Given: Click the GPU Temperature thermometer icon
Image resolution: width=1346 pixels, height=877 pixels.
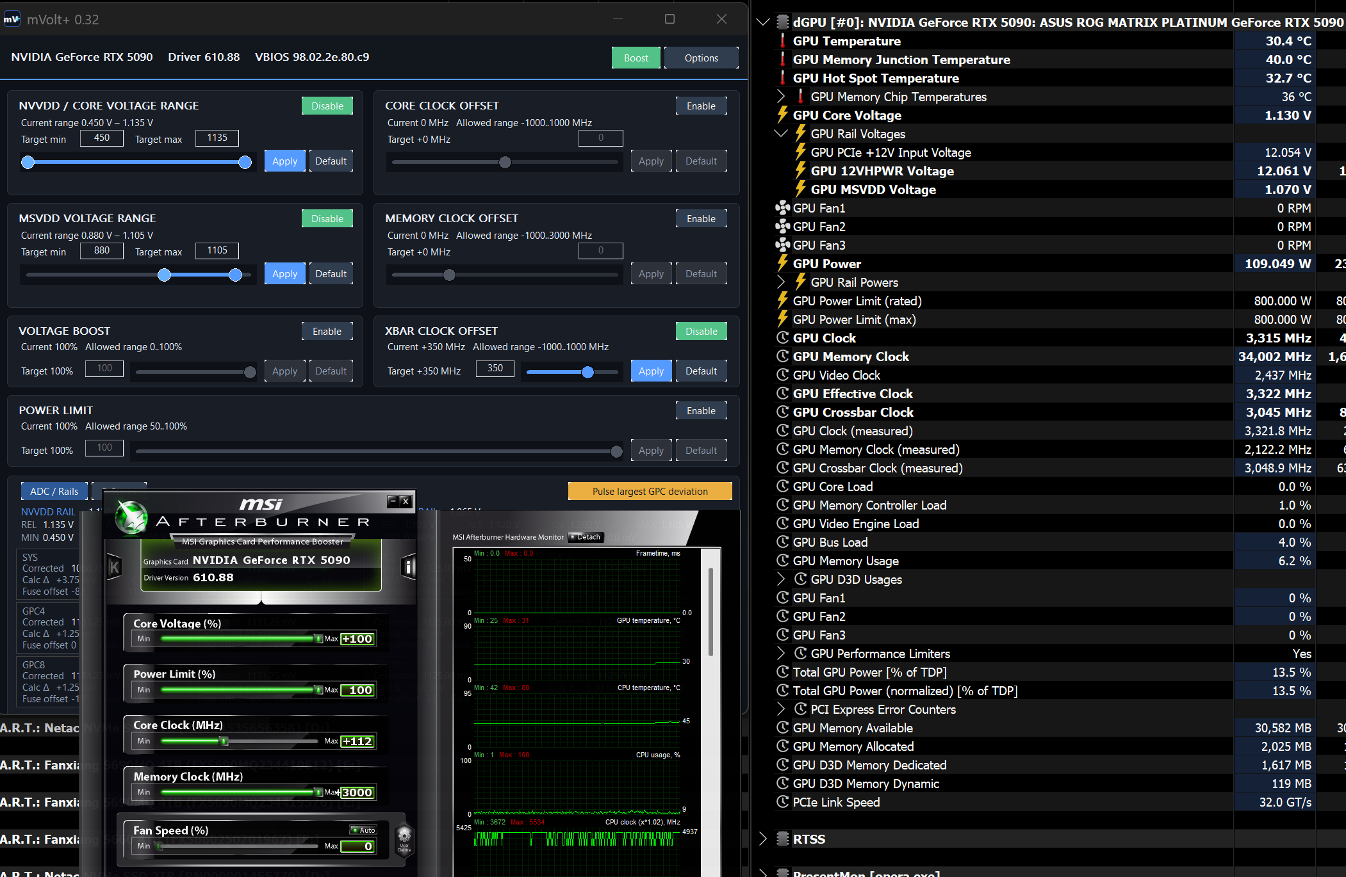Looking at the screenshot, I should pyautogui.click(x=782, y=41).
